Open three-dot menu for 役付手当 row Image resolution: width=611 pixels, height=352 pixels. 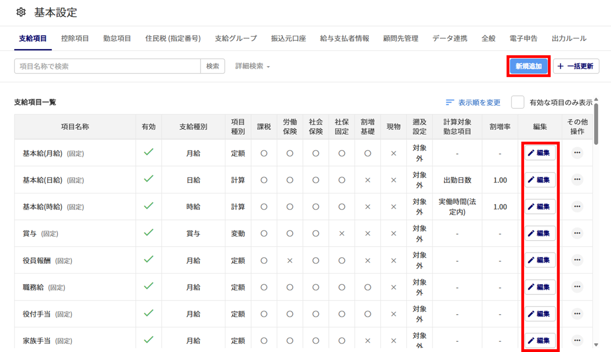click(577, 314)
